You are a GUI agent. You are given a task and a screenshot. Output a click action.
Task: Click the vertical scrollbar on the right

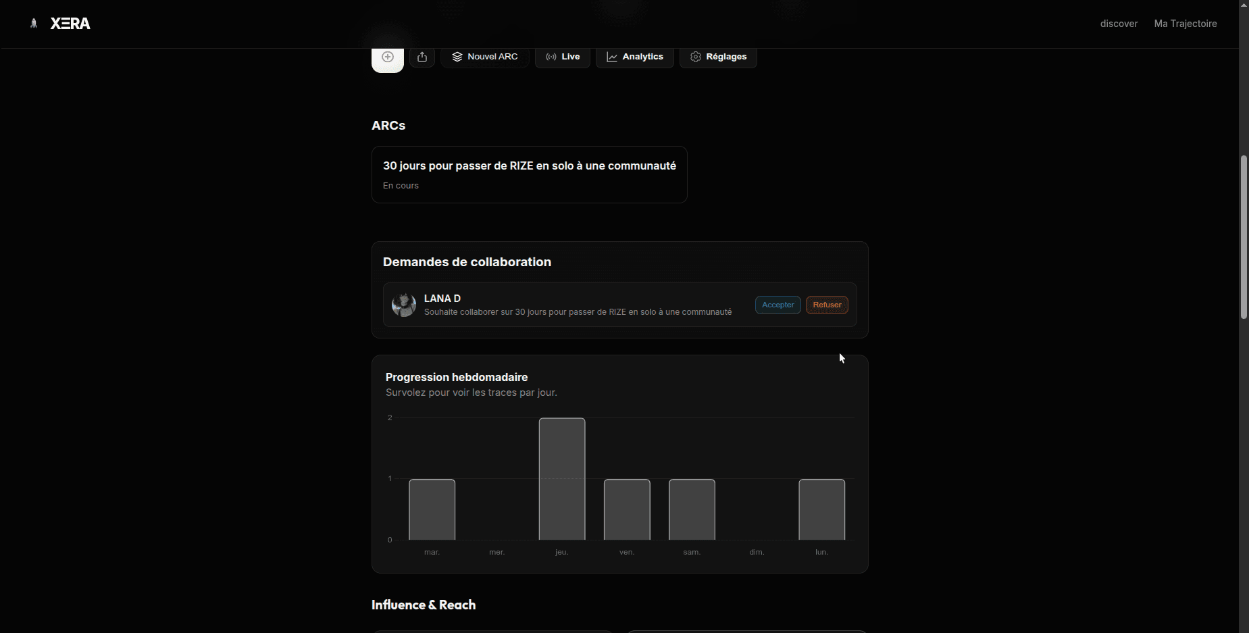[1243, 236]
